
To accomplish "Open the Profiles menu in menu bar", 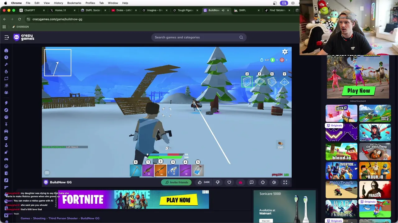I will [90, 3].
